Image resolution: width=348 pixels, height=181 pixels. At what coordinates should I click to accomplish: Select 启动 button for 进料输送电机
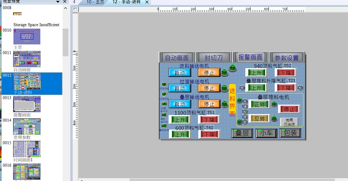tap(180, 72)
